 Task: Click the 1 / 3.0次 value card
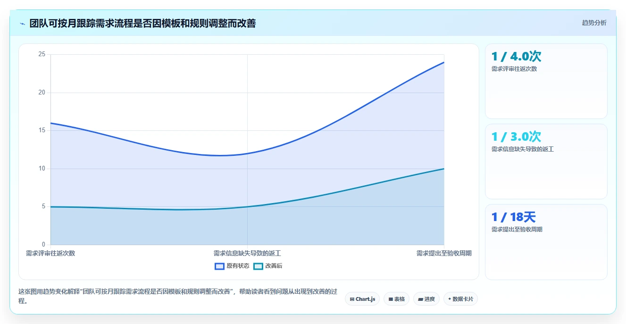tap(546, 162)
